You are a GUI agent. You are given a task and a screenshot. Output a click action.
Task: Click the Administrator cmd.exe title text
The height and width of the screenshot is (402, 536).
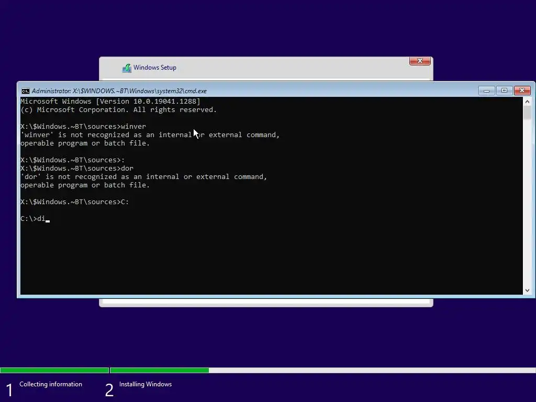[119, 91]
